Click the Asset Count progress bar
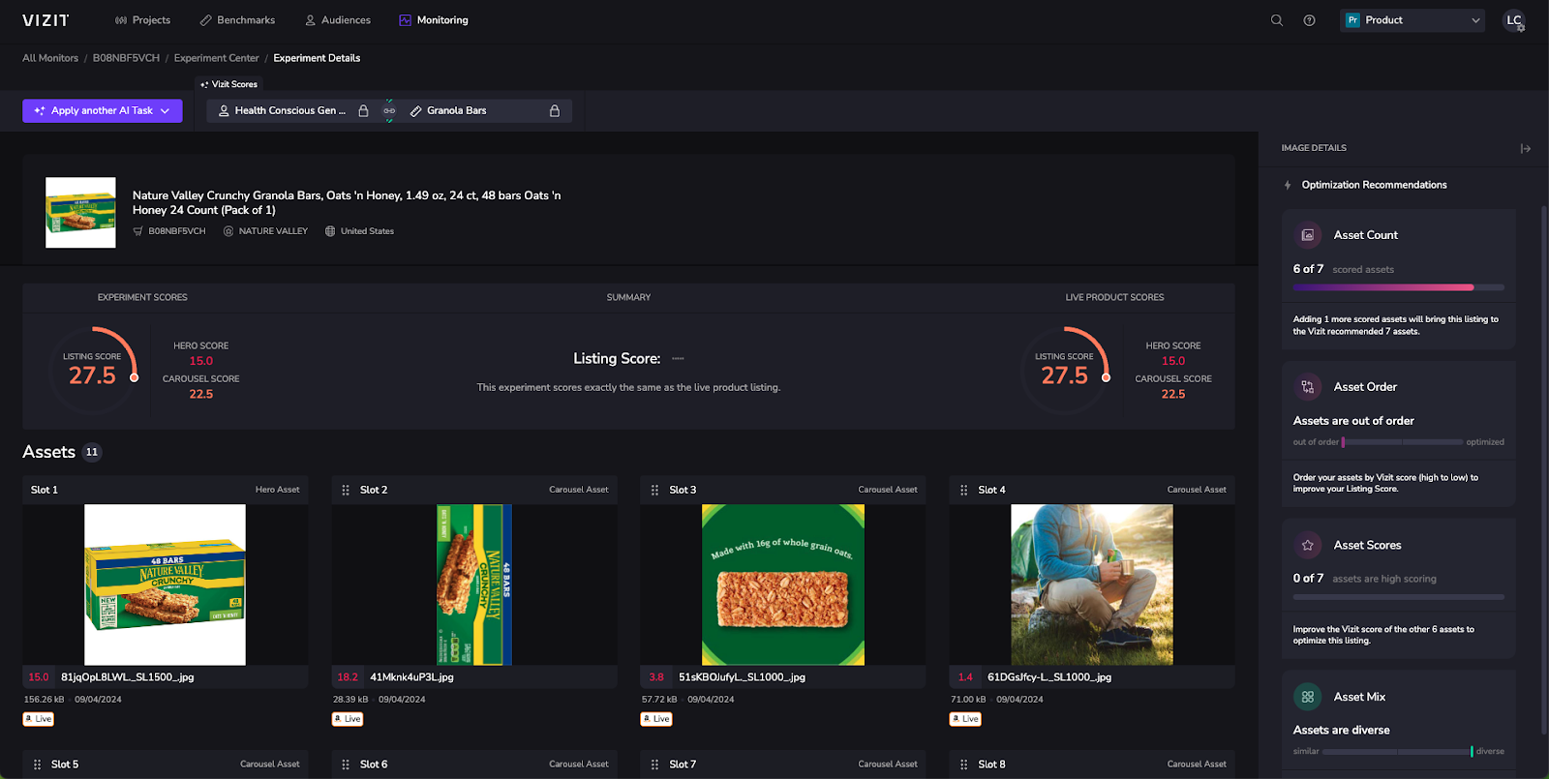The width and height of the screenshot is (1549, 779). coord(1399,287)
